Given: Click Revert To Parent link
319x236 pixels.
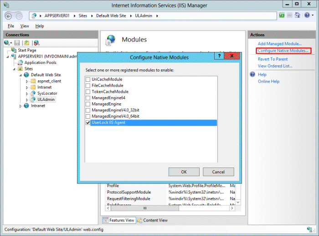Looking at the screenshot, I should pos(273,59).
